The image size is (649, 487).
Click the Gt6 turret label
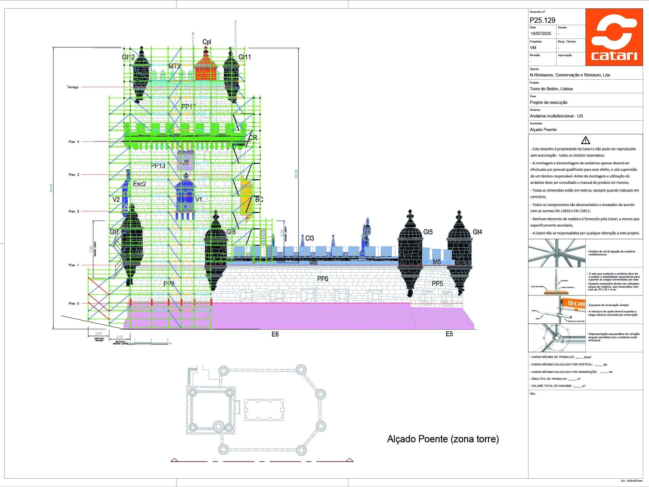[231, 232]
